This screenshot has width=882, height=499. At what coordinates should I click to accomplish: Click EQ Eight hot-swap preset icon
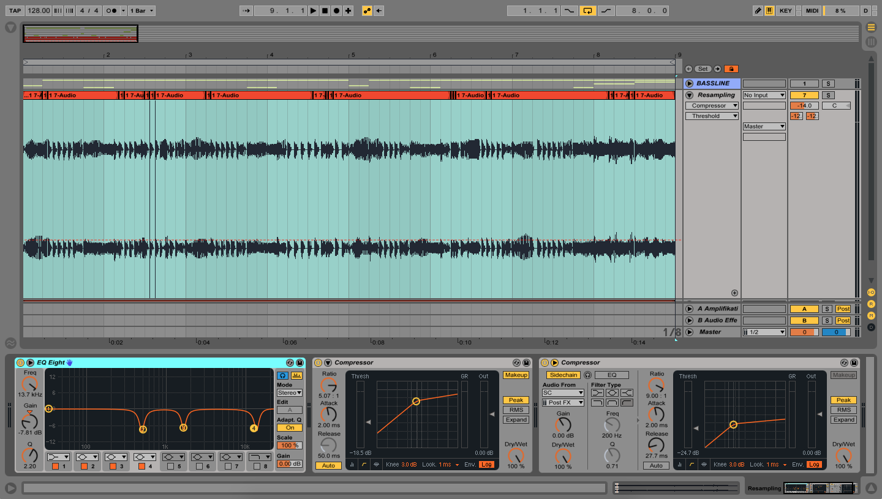point(290,362)
